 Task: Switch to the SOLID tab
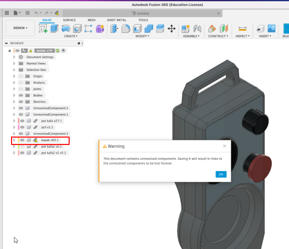(x=47, y=20)
